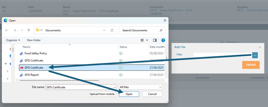Image resolution: width=268 pixels, height=107 pixels.
Task: Close the Open dialog window
Action: coord(165,21)
